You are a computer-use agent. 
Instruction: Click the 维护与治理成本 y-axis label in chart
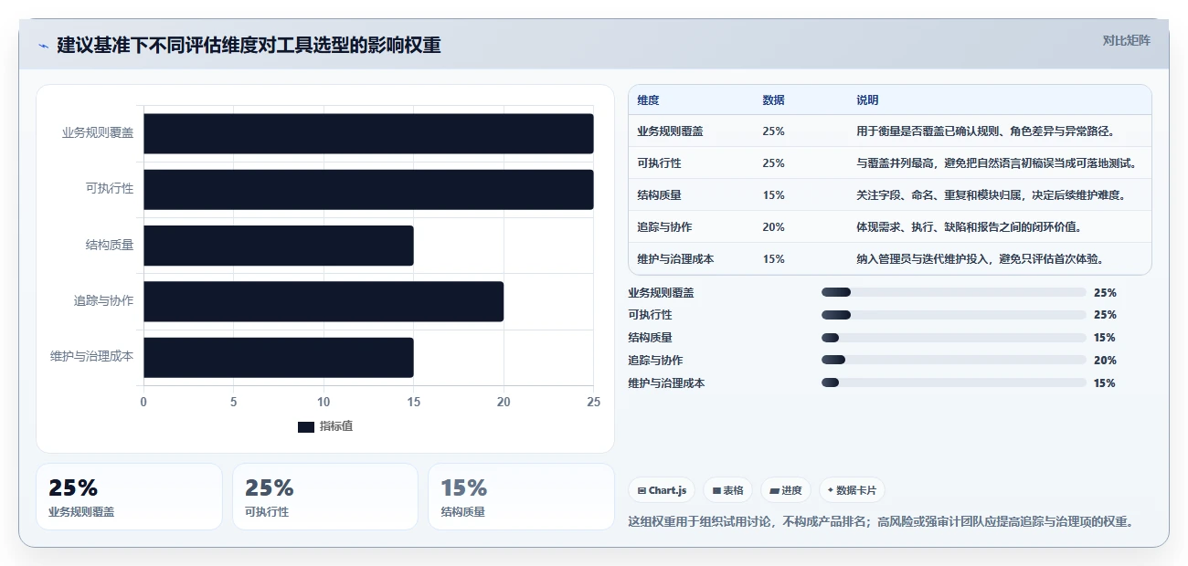[x=92, y=357]
